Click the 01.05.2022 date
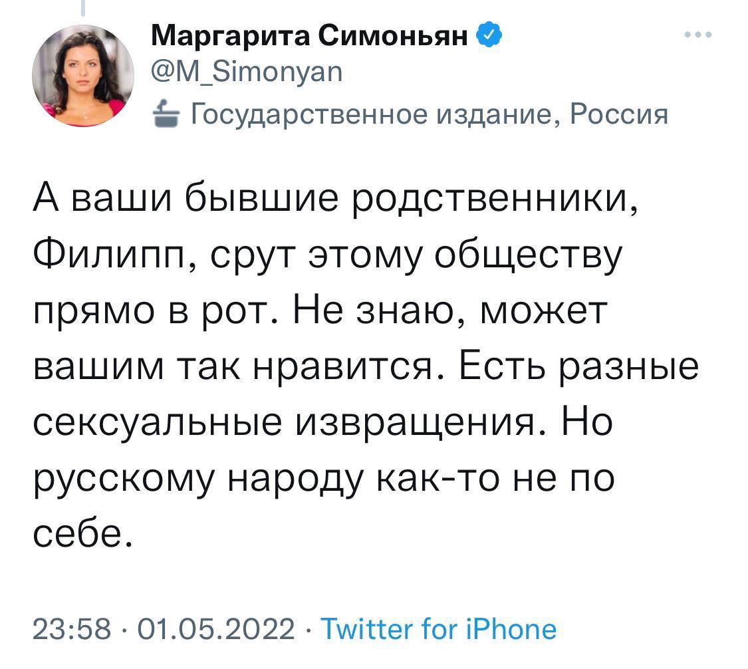 216,629
